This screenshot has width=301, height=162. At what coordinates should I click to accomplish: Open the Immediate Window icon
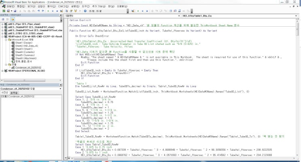175,11
